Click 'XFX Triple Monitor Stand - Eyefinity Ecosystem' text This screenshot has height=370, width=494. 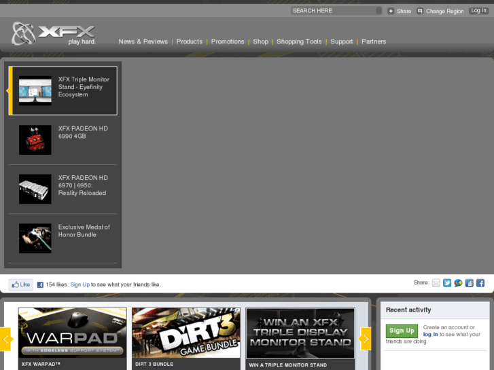coord(84,87)
